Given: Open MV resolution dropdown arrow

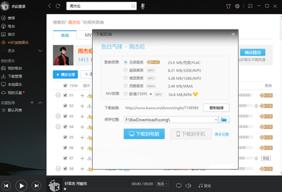Looking at the screenshot, I should click(x=151, y=94).
